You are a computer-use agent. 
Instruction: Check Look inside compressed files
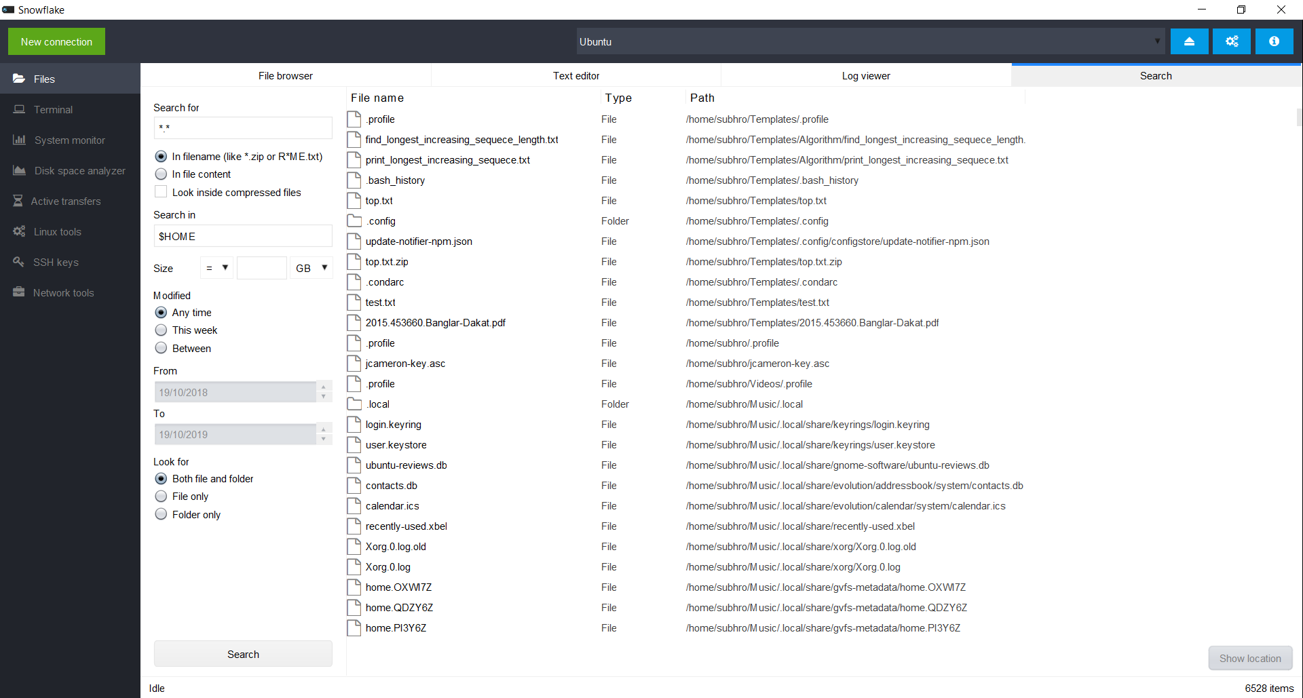click(161, 191)
